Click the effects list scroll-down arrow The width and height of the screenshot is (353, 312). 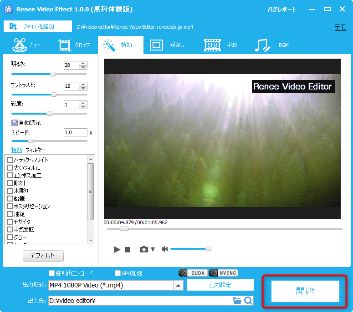[x=91, y=241]
